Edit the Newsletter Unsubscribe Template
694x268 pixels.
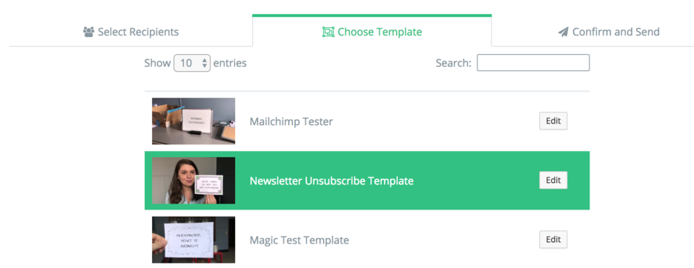coord(553,180)
